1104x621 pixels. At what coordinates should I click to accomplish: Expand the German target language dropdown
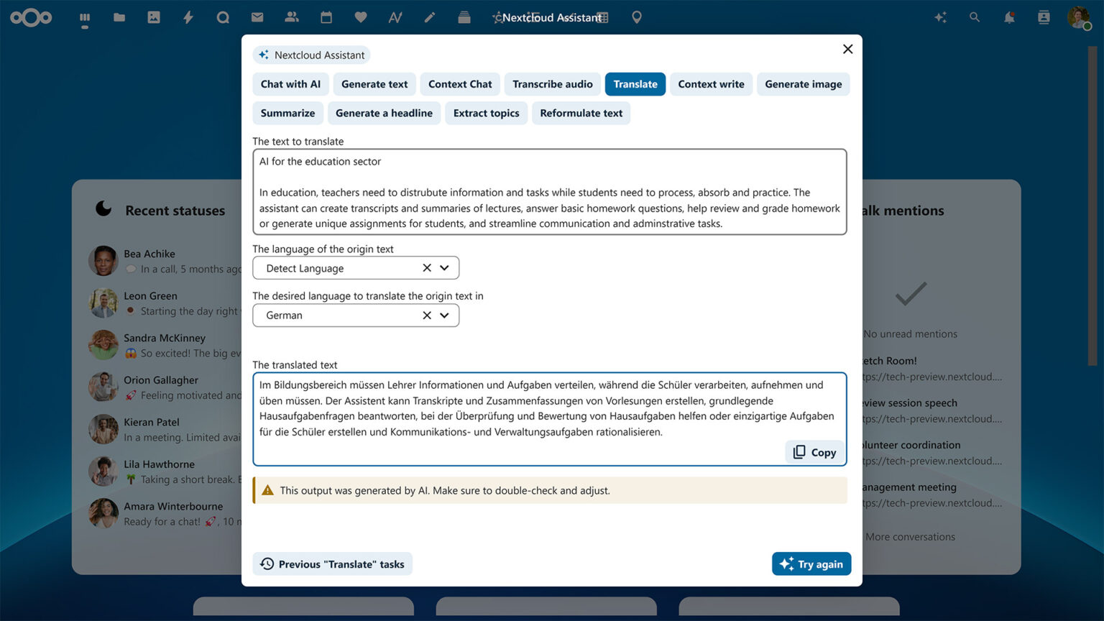coord(445,315)
